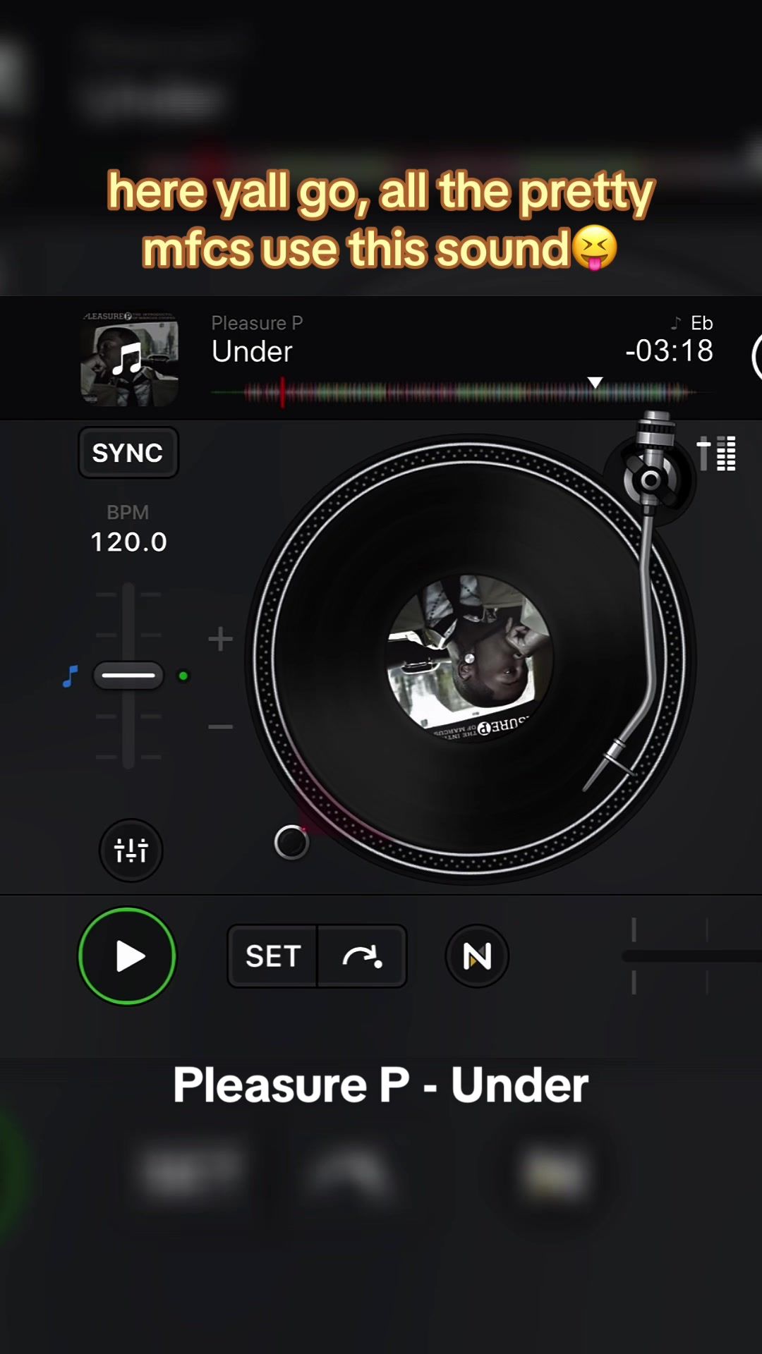Tap the green pitch reset dot
The height and width of the screenshot is (1354, 762).
click(x=183, y=676)
